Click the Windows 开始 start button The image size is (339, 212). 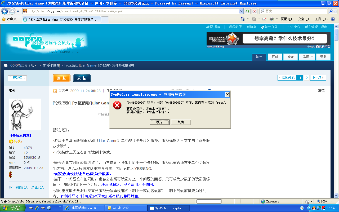point(12,208)
